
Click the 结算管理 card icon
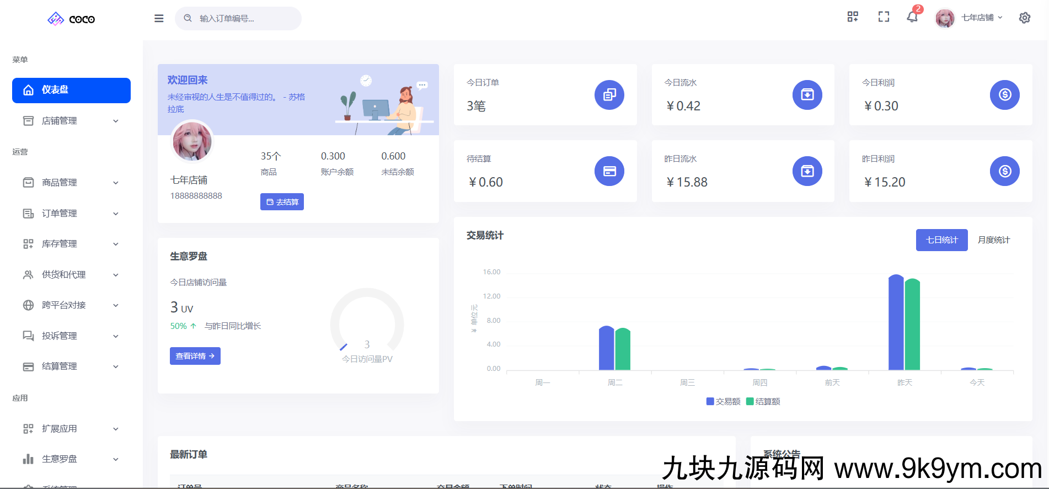[28, 366]
